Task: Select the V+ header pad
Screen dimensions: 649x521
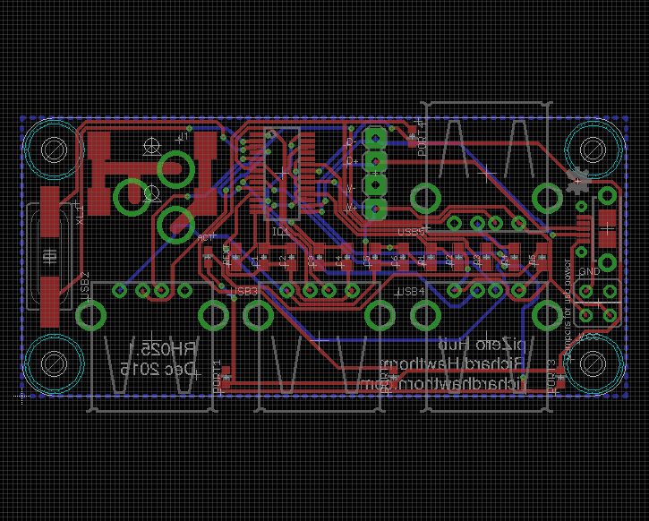Action: click(x=376, y=209)
